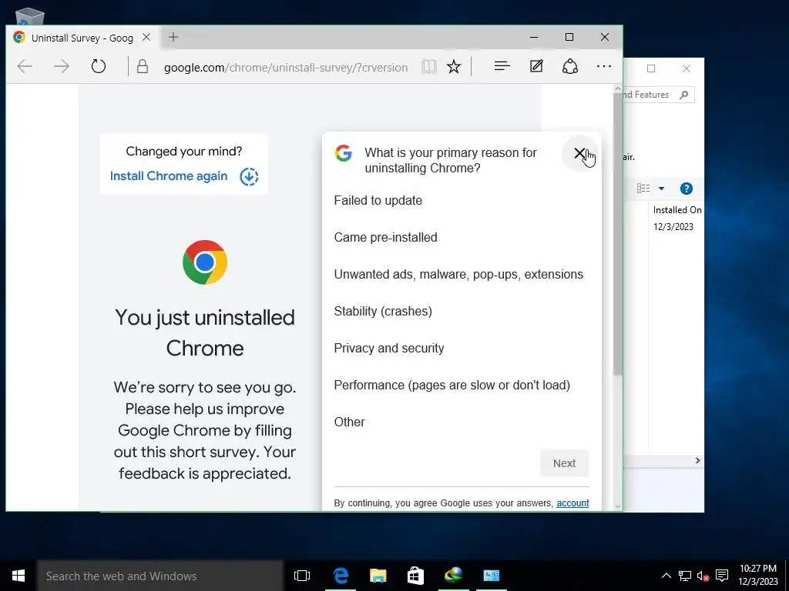Click the lock icon in address bar

(x=143, y=66)
